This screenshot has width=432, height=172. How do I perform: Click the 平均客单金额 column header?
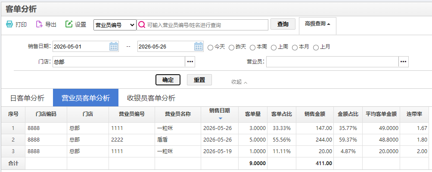coord(381,114)
